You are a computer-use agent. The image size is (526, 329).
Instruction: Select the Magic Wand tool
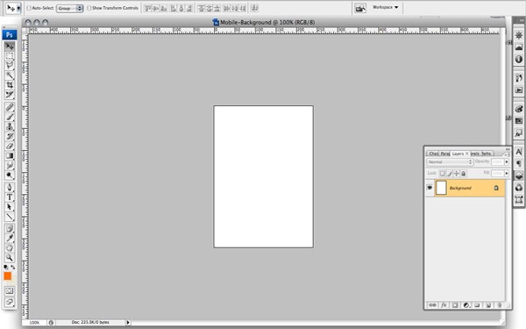(x=10, y=75)
